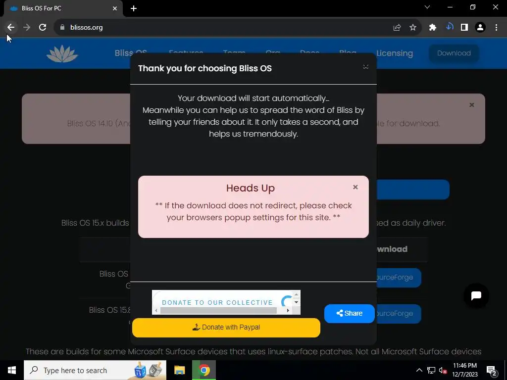Open File Explorer from taskbar
This screenshot has width=507, height=380.
(x=179, y=370)
